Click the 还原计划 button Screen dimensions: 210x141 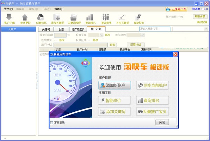(x=135, y=45)
